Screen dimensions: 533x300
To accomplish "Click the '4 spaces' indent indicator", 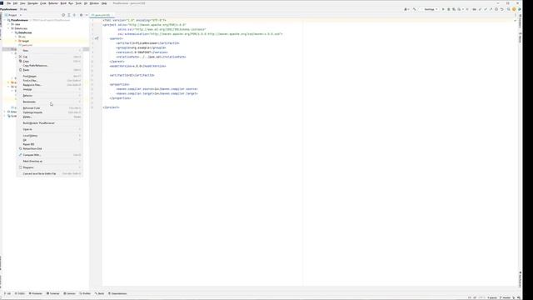I will [x=492, y=297].
